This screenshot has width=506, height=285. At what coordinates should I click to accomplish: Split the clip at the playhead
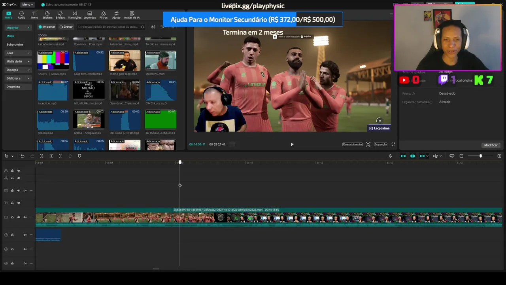coord(42,156)
